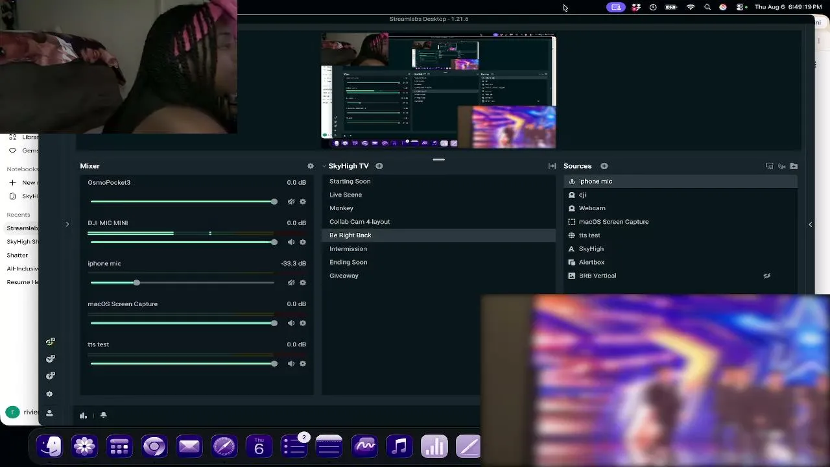This screenshot has height=467, width=830.
Task: Open OsmoPocket3 channel settings gear
Action: [303, 202]
